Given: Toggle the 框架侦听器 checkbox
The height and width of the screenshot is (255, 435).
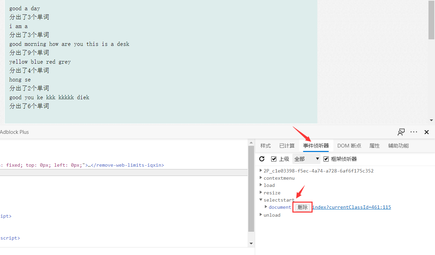Looking at the screenshot, I should (326, 159).
